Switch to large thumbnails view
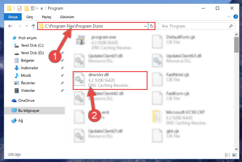Screen dimensions: 242x162 tap(234, 155)
